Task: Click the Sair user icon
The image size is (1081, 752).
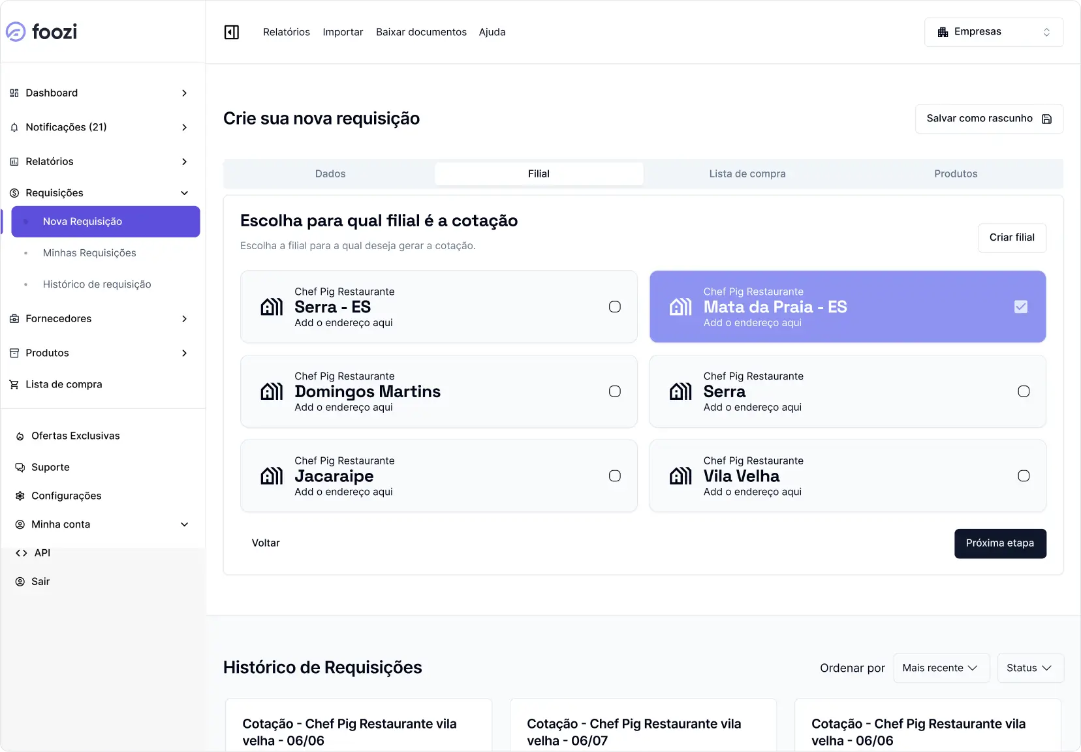Action: (20, 582)
